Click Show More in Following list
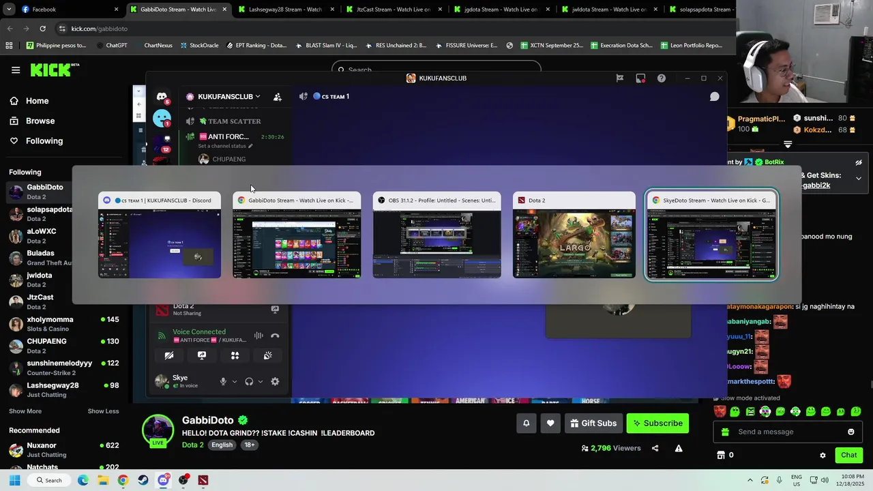873x491 pixels. tap(25, 411)
